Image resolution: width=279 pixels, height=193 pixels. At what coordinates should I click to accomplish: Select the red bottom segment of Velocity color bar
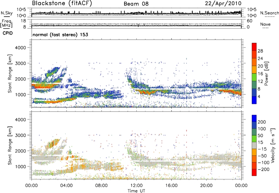254,172
